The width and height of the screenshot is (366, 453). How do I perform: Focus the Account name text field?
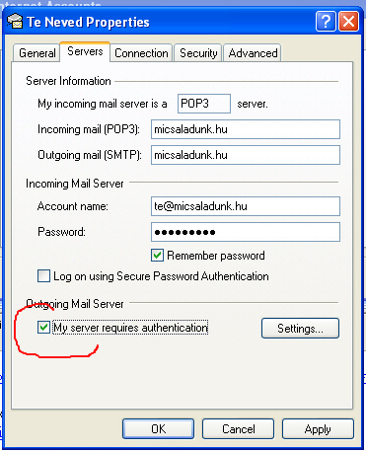246,206
